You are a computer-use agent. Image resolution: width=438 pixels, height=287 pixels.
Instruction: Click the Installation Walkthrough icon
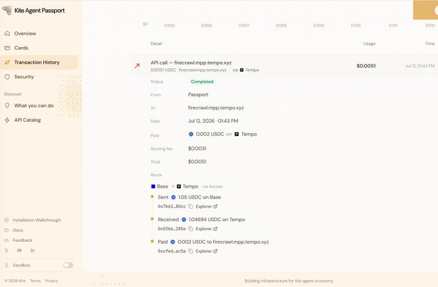(x=6, y=220)
